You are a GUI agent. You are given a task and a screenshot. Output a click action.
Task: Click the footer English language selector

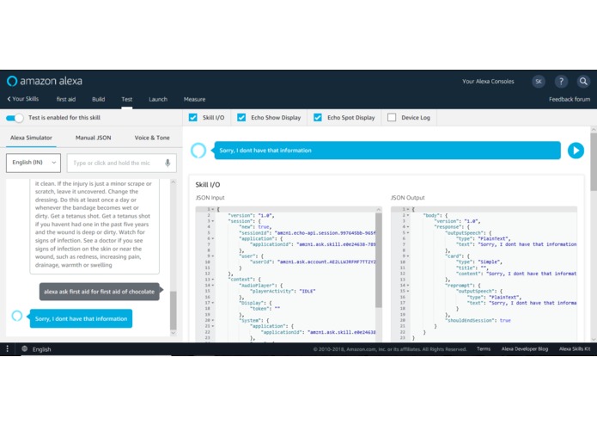point(41,349)
